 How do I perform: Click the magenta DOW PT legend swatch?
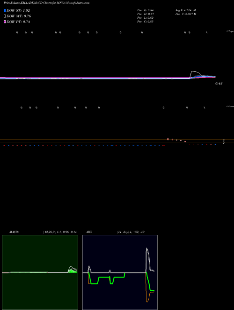pyautogui.click(x=5, y=22)
